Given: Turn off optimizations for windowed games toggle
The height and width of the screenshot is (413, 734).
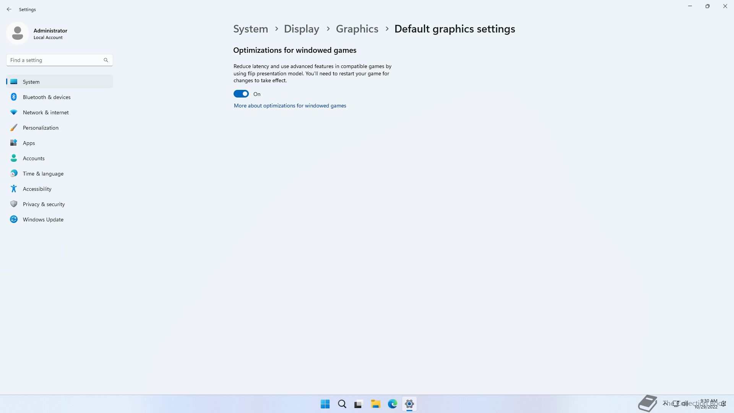Looking at the screenshot, I should click(241, 94).
